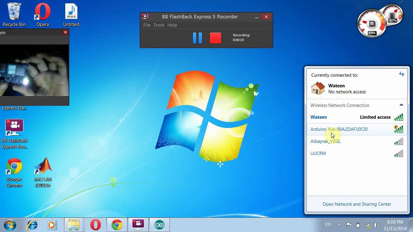The width and height of the screenshot is (413, 232).
Task: Open the volume speaker tray icon
Action: (x=376, y=225)
